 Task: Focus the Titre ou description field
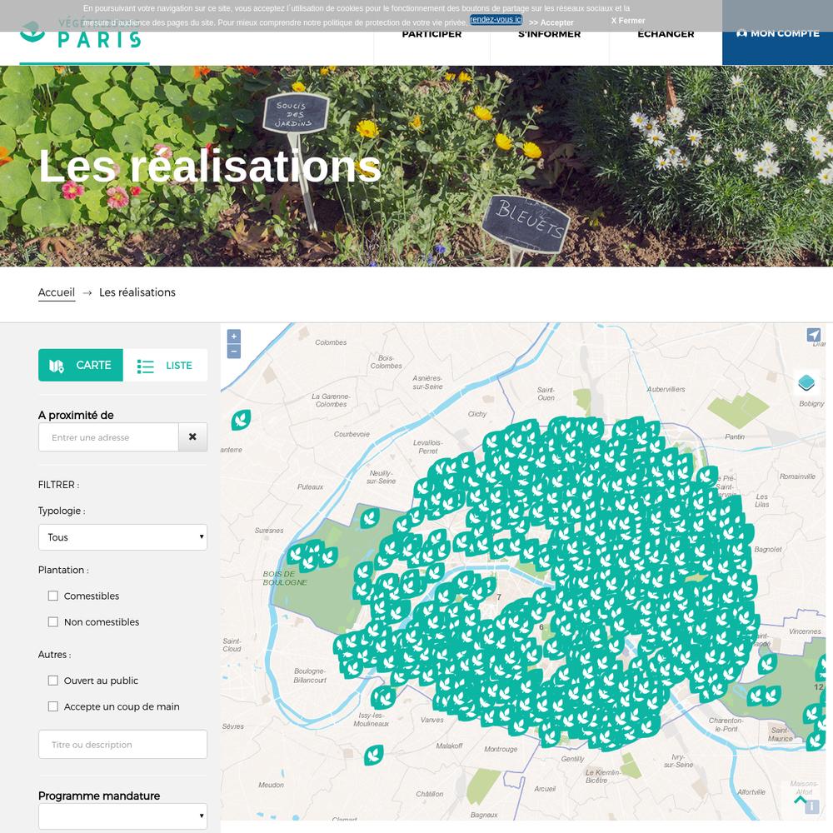tap(122, 744)
